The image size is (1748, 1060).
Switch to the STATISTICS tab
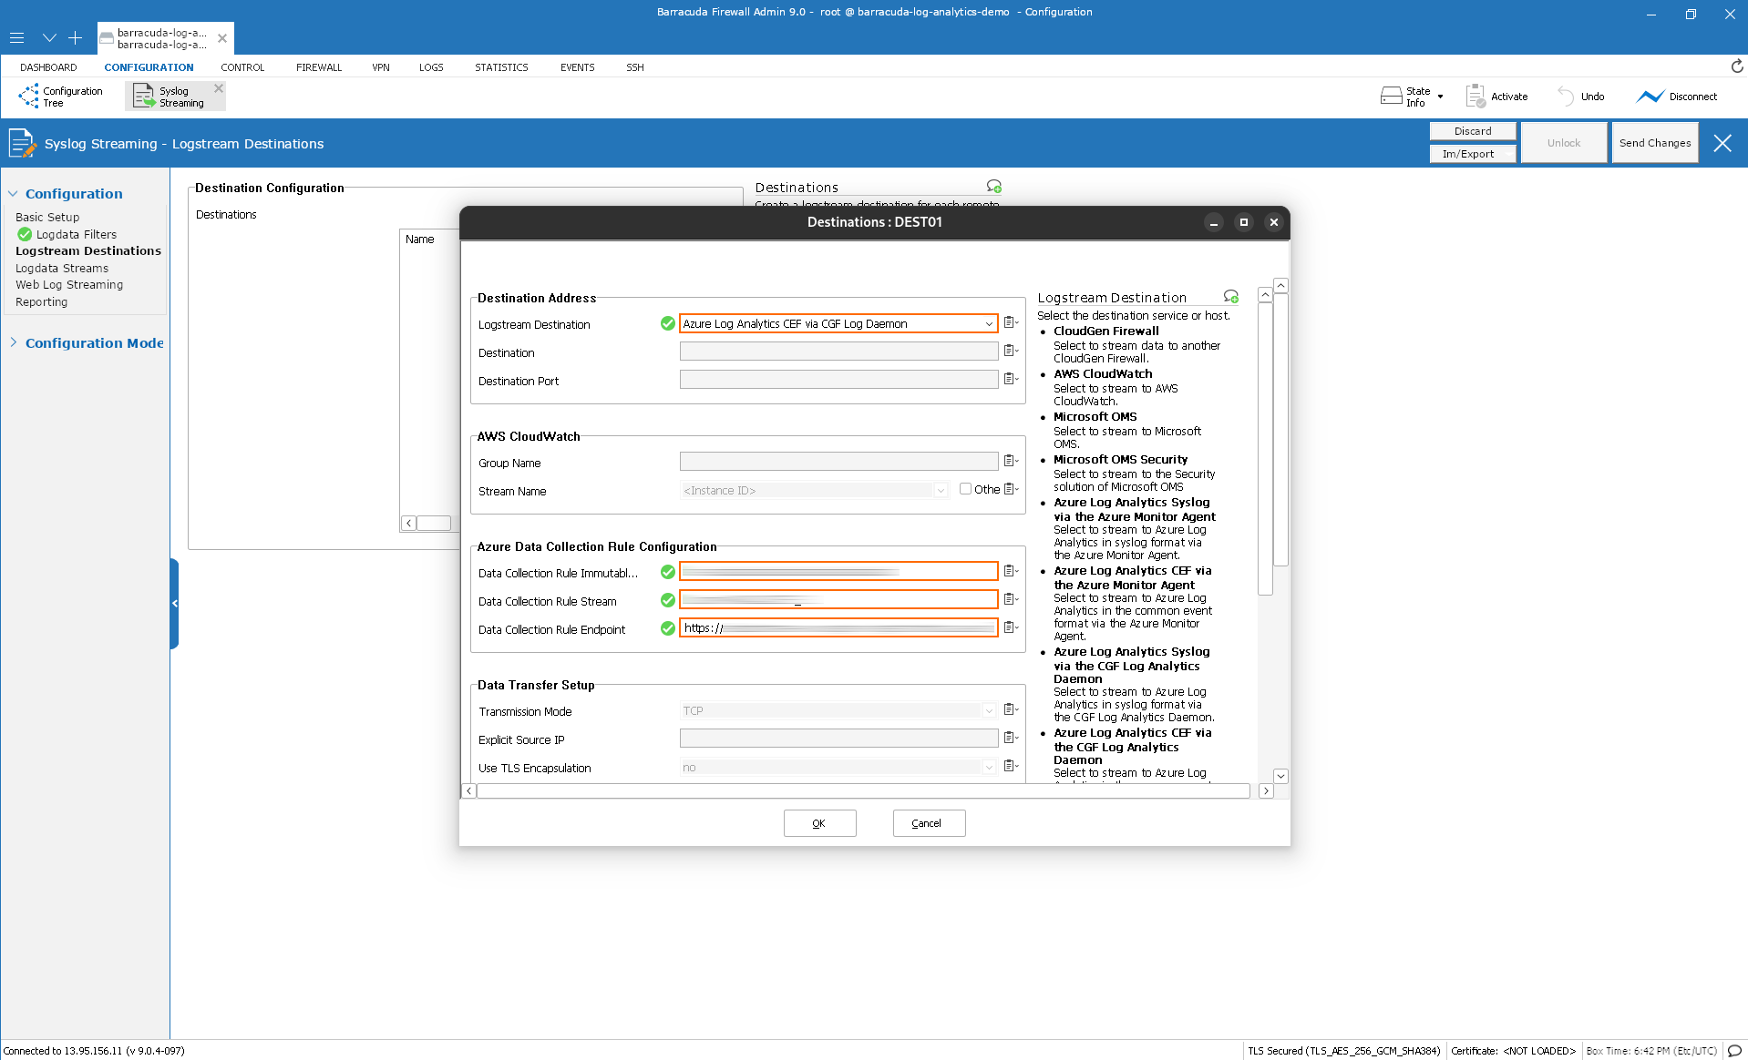(501, 67)
